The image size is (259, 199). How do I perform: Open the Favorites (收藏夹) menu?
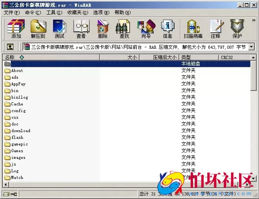tap(78, 13)
